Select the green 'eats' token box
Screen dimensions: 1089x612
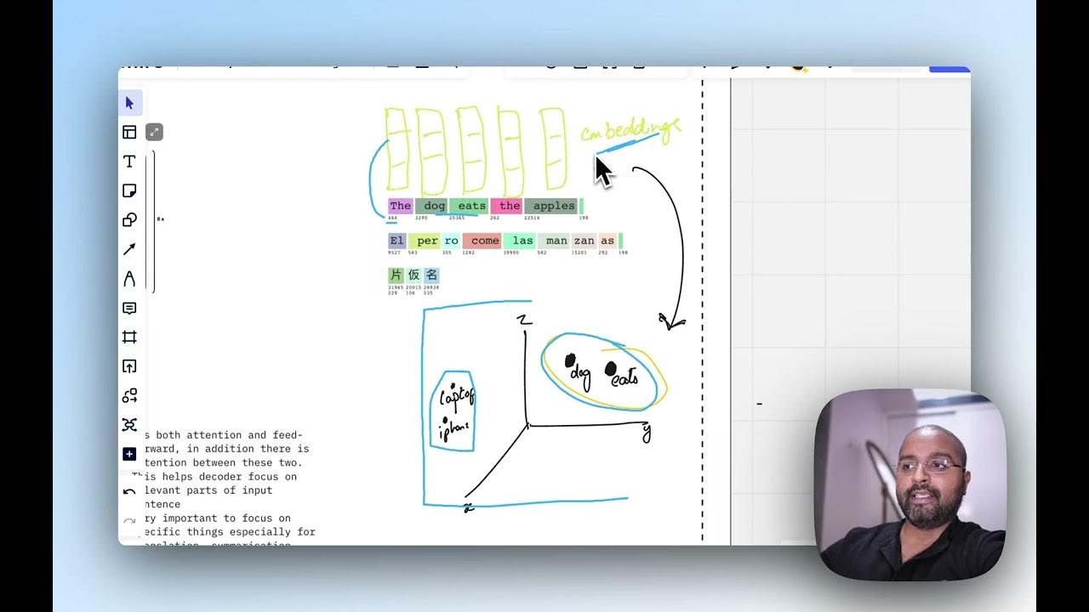click(470, 206)
